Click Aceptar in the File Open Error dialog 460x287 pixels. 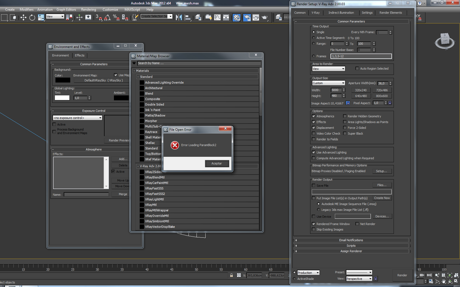(217, 163)
